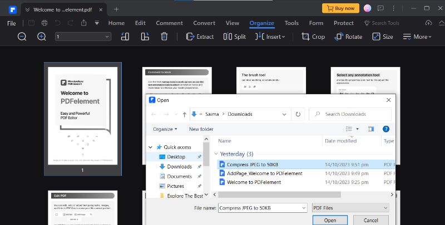Collapse the Yesterday (3) group
The image size is (445, 225).
click(216, 154)
